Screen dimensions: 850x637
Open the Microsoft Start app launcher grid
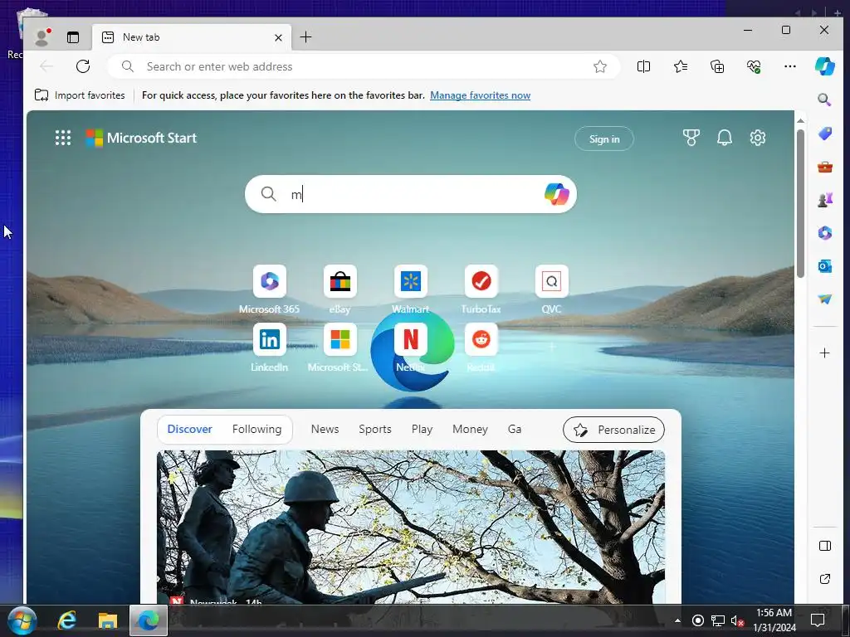point(63,139)
